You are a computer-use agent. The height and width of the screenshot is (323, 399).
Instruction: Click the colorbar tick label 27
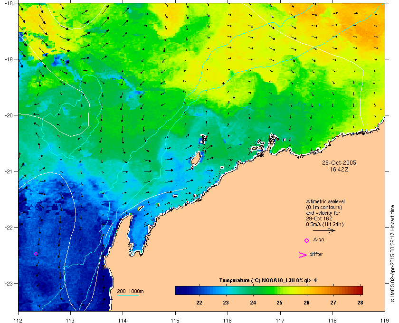[333, 303]
